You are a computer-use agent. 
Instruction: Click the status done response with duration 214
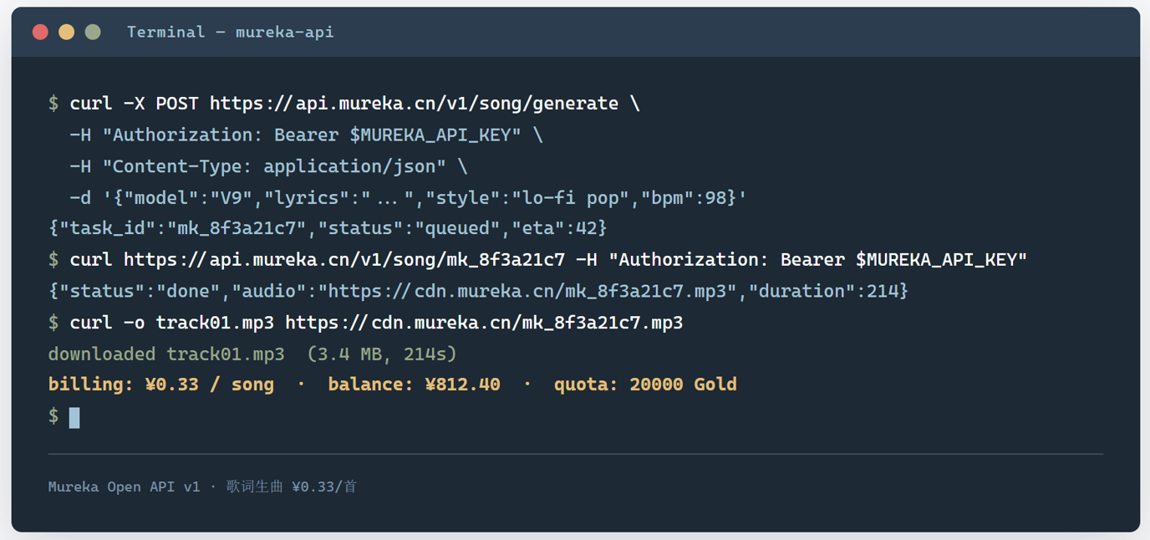coord(478,291)
